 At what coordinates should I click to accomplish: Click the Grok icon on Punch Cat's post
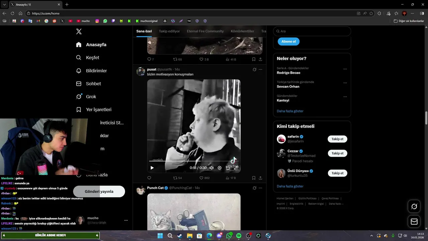pyautogui.click(x=254, y=188)
